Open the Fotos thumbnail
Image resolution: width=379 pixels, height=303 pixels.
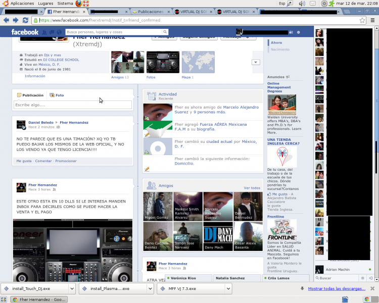pos(163,62)
